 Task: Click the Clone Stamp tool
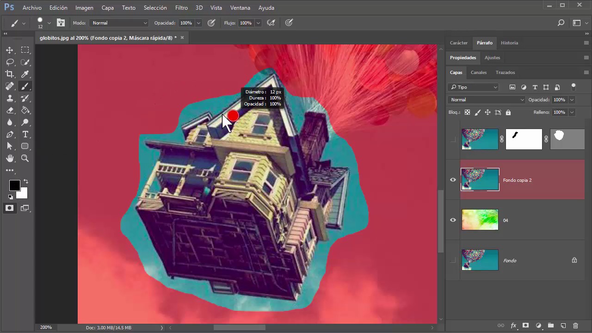[x=10, y=98]
